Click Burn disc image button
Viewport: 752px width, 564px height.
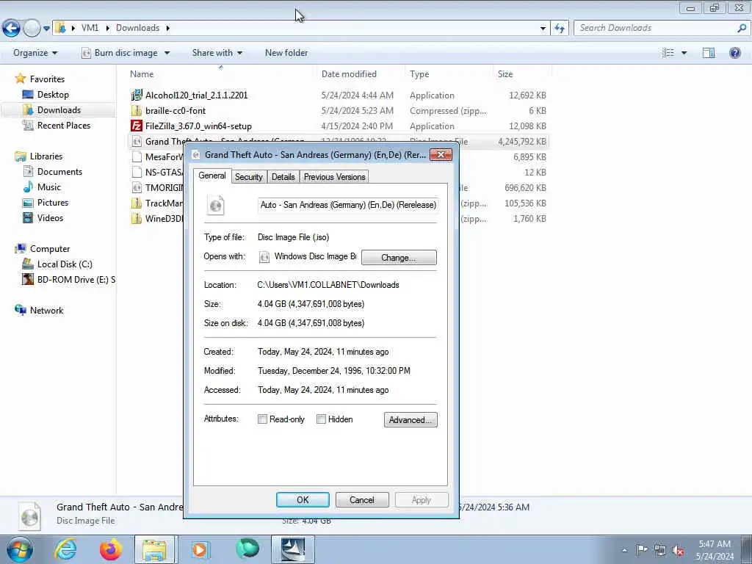point(120,53)
